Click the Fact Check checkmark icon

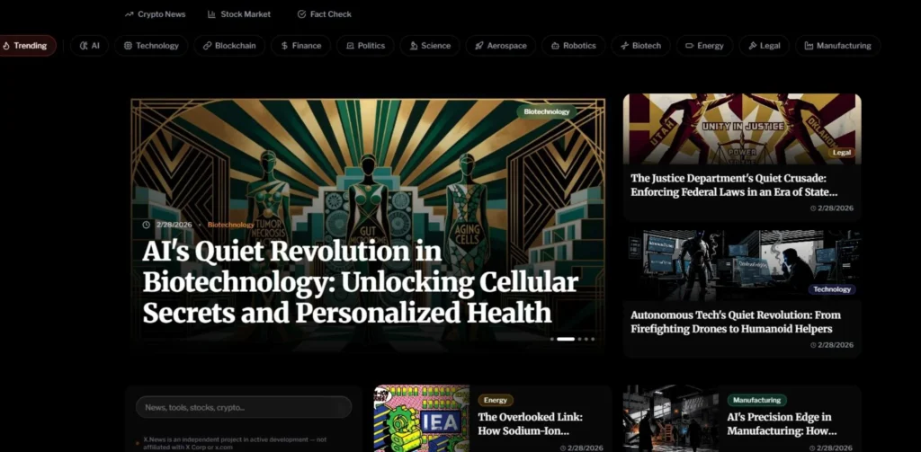coord(301,14)
